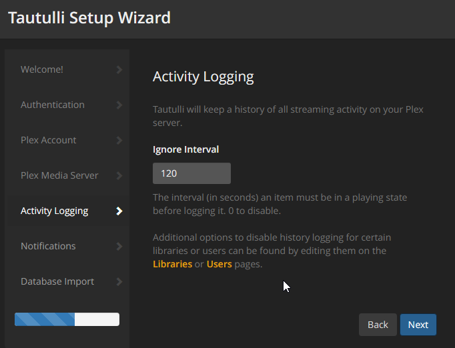This screenshot has height=348, width=455.
Task: Click the white chevron beside Activity Logging
Action: [x=119, y=211]
